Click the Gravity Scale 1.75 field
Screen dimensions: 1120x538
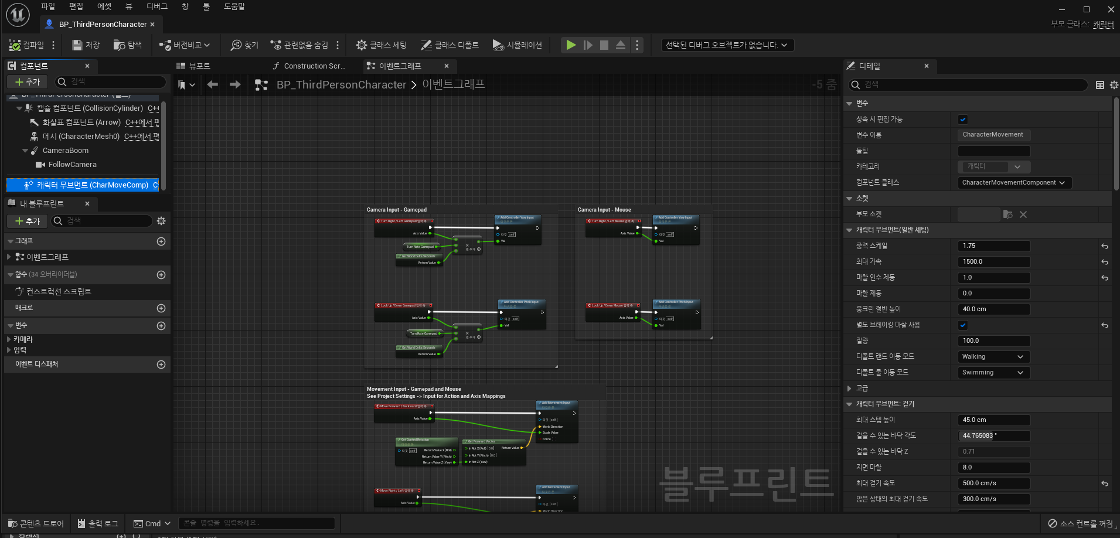tap(994, 246)
